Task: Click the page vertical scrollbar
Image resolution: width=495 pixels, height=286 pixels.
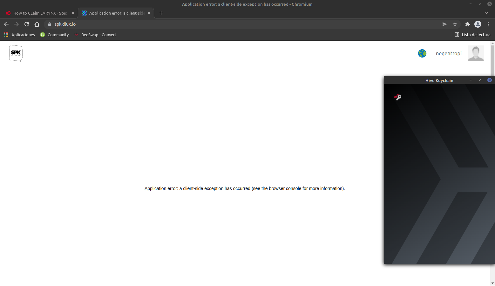Action: (493, 60)
